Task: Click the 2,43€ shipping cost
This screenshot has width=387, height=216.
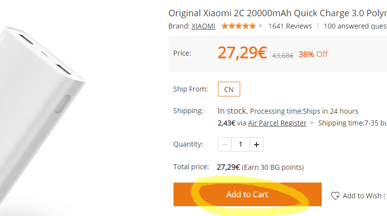Action: click(226, 123)
